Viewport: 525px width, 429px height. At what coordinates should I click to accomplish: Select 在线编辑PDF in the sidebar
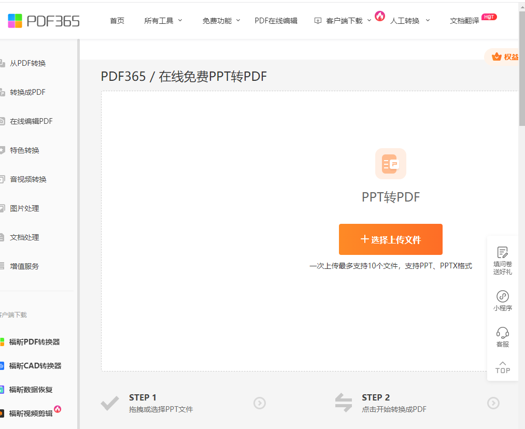(31, 121)
